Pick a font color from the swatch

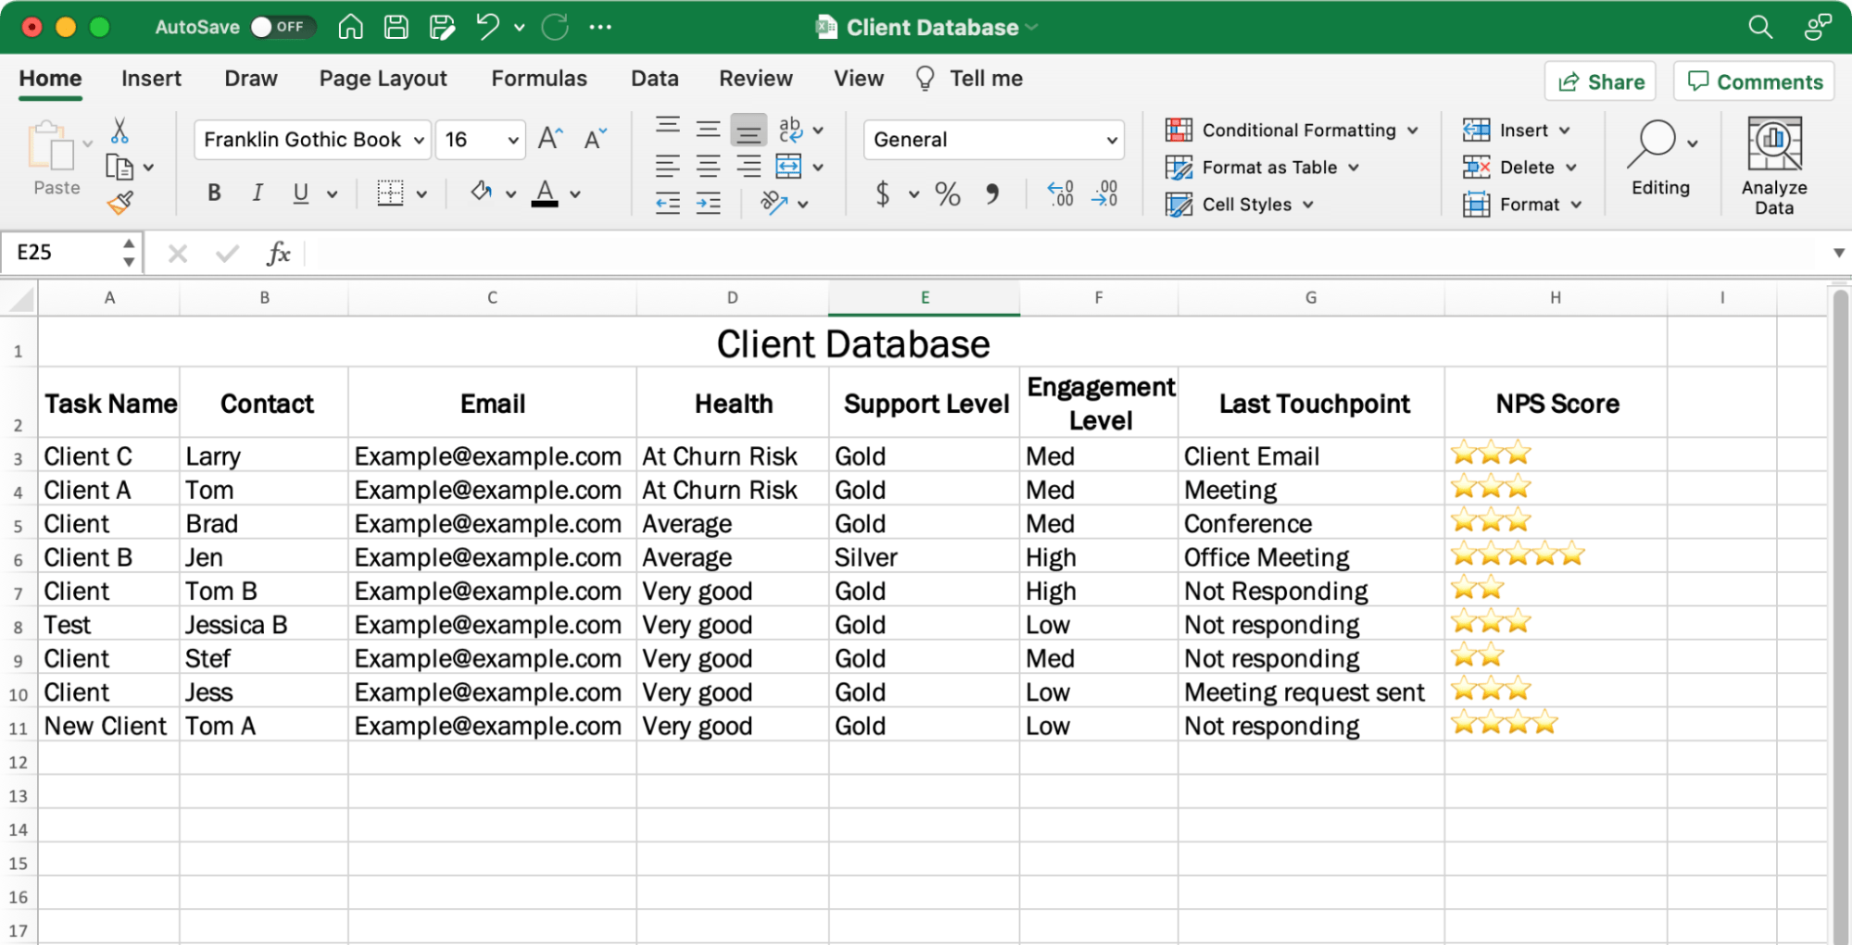(545, 193)
